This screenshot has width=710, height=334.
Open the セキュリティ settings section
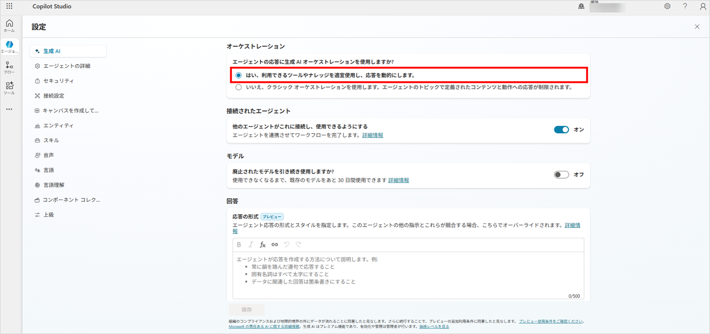point(58,81)
